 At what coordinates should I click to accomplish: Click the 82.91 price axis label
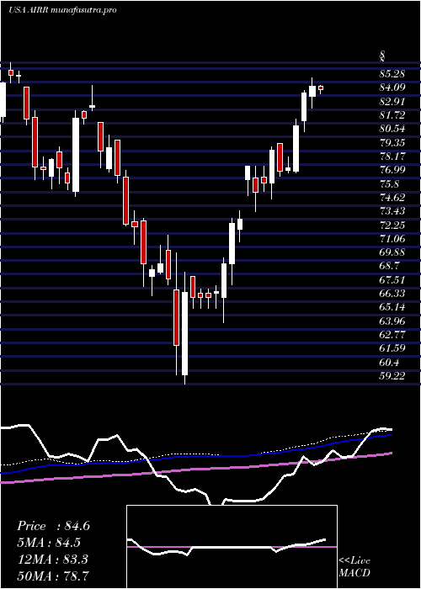[x=392, y=102]
